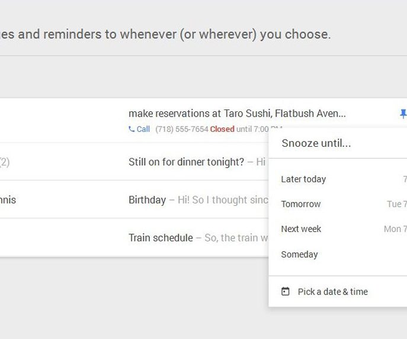Click the sender name ending in "nnis"
This screenshot has width=407, height=339.
pyautogui.click(x=8, y=200)
